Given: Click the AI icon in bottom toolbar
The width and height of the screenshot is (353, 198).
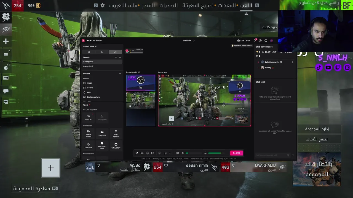Looking at the screenshot, I should [147, 153].
